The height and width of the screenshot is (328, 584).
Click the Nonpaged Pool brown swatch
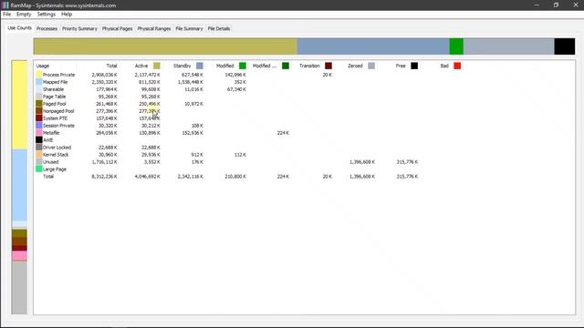click(39, 111)
